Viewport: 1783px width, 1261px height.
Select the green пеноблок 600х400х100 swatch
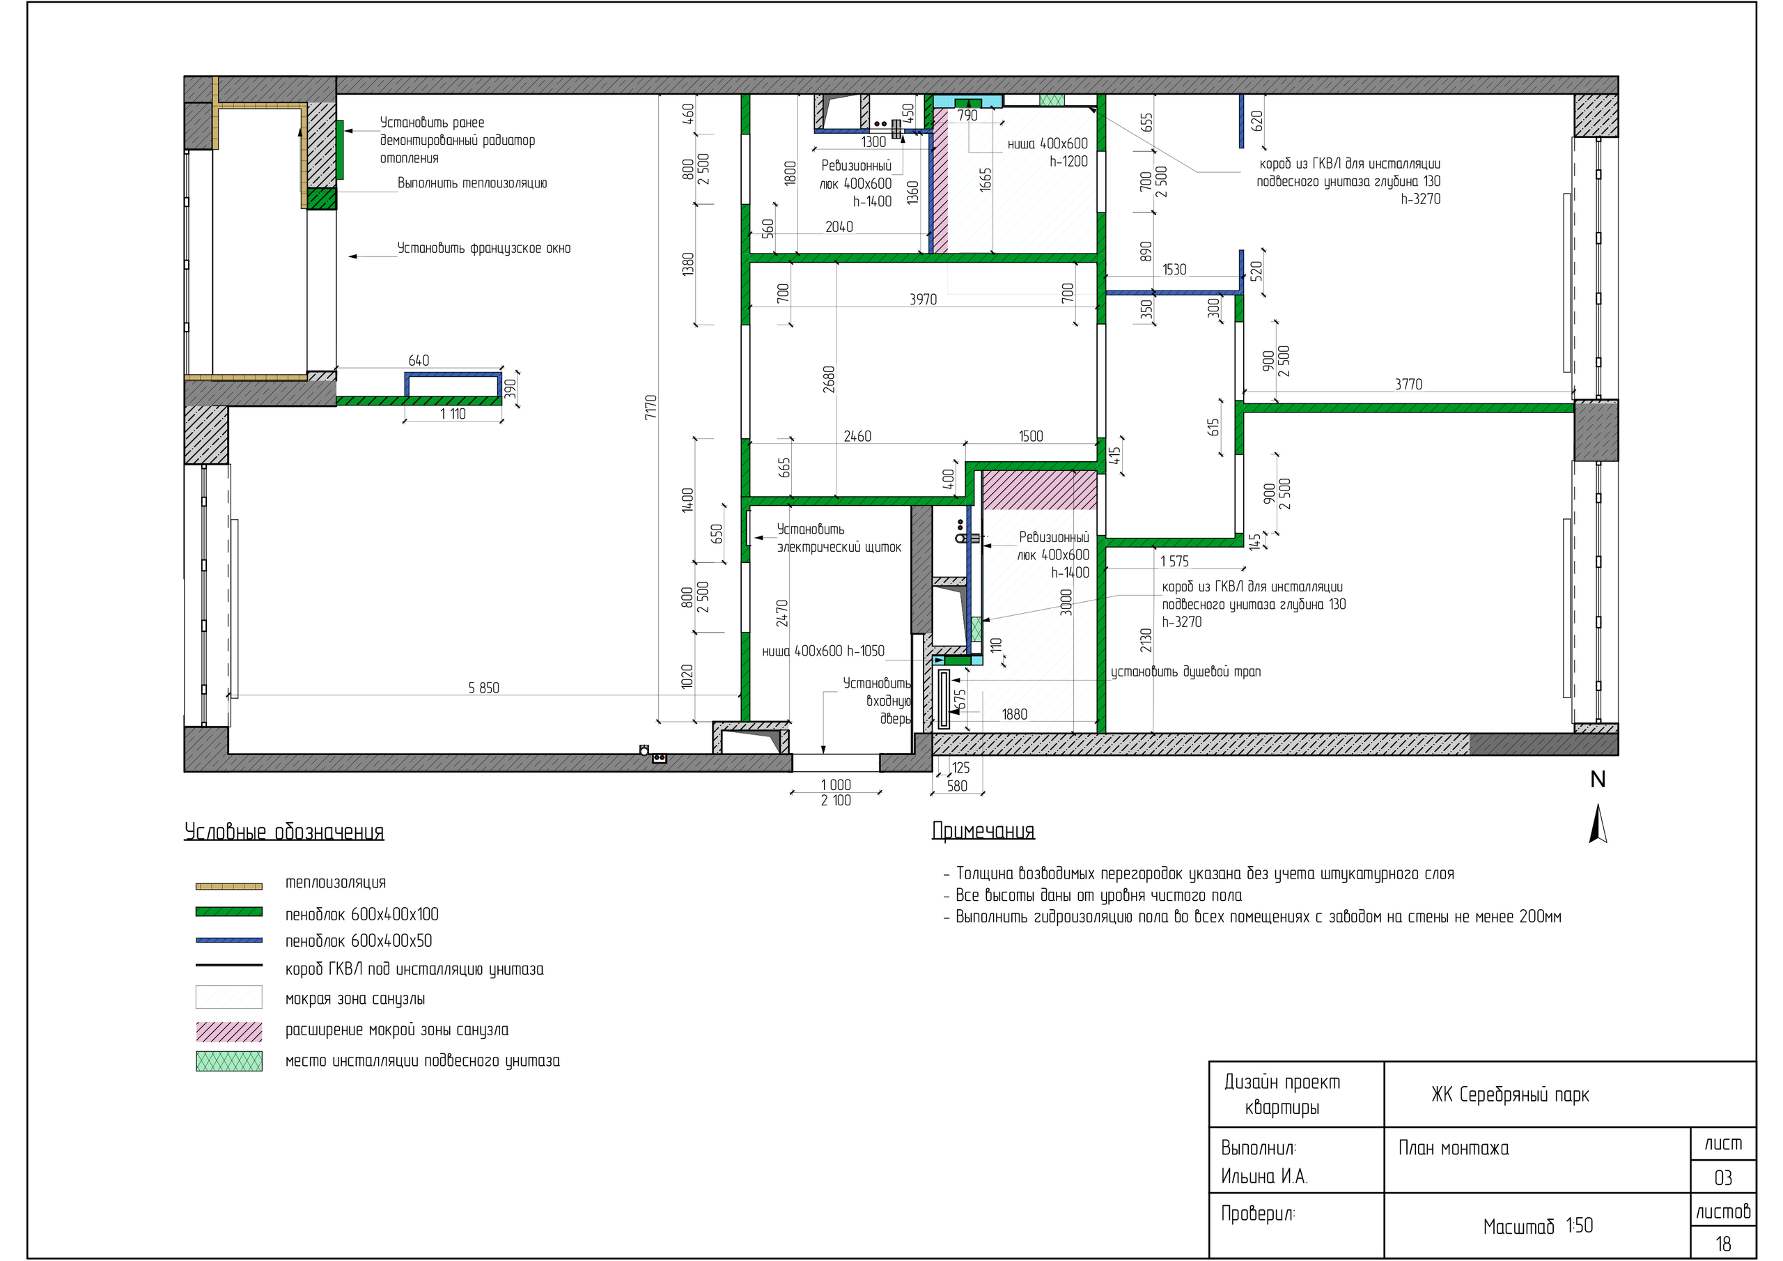[x=228, y=912]
